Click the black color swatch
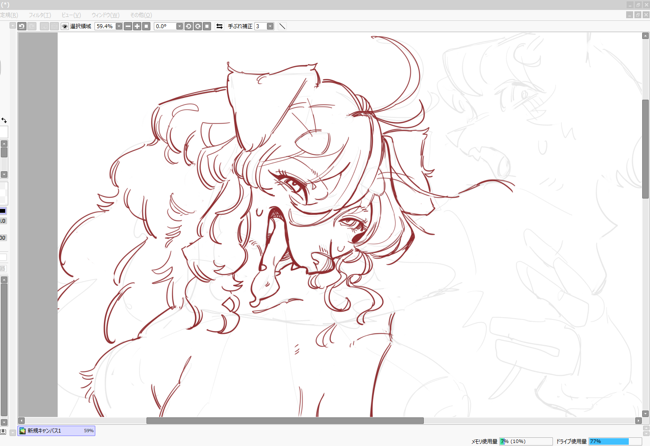The width and height of the screenshot is (650, 446). coord(3,211)
